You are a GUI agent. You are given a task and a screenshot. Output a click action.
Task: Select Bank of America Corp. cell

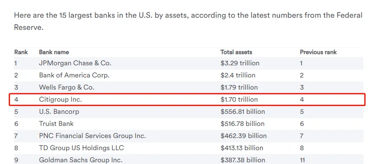pyautogui.click(x=74, y=75)
